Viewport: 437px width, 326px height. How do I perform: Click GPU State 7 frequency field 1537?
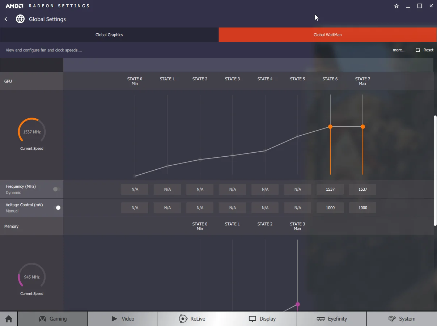pyautogui.click(x=363, y=189)
